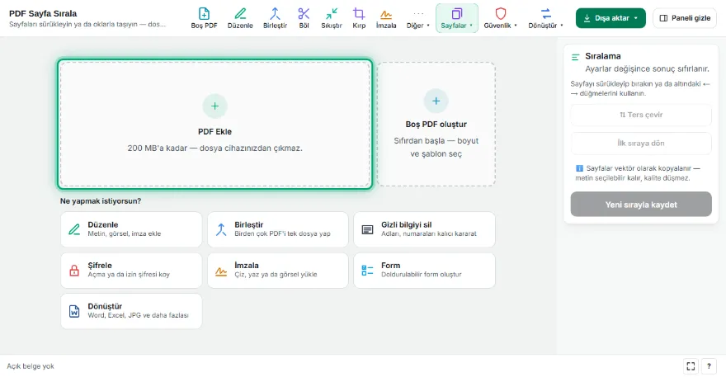
Task: Expand the Güvenlik security dropdown
Action: [501, 18]
